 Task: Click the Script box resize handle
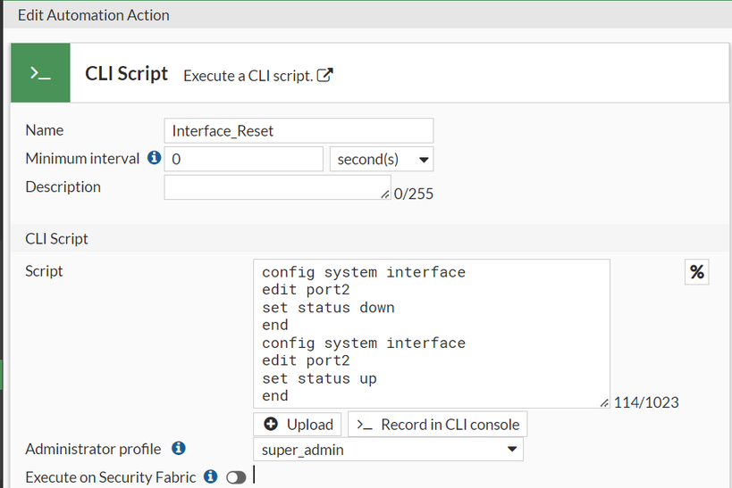point(605,403)
